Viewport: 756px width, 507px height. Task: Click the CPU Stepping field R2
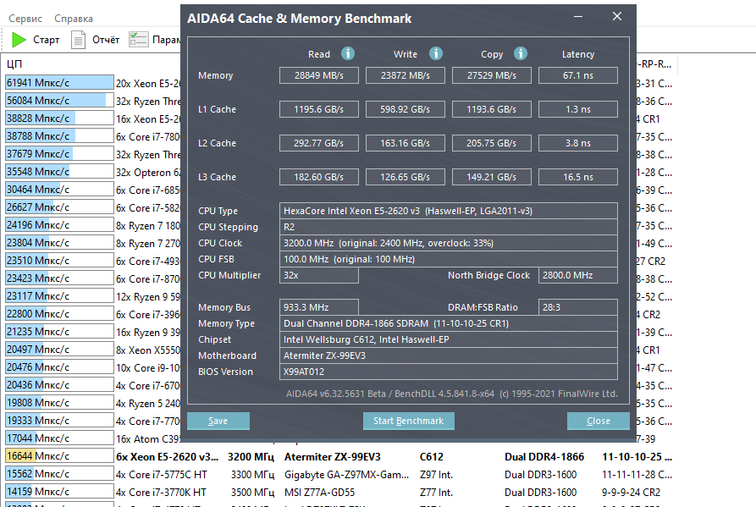[449, 227]
